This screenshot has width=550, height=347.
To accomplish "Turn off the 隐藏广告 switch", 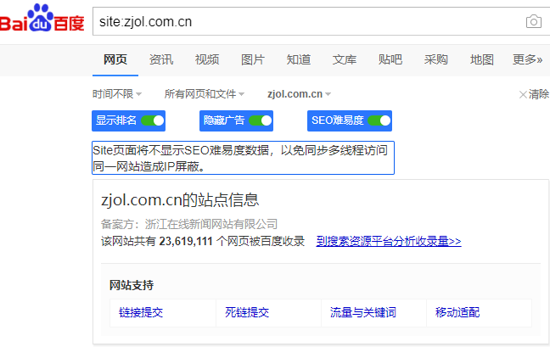I will 260,120.
